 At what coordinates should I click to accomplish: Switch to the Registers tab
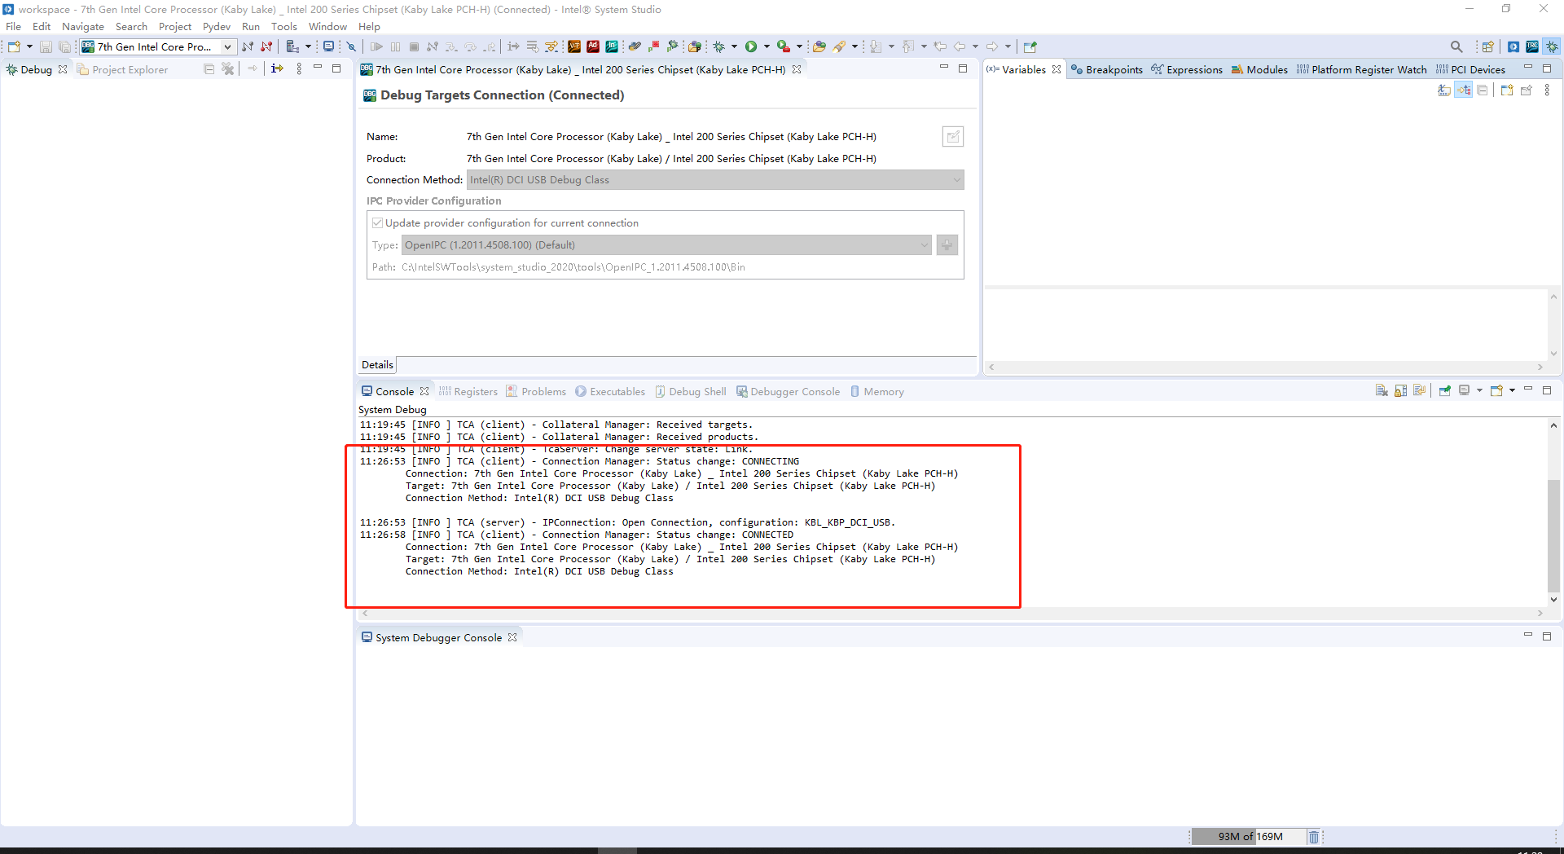pyautogui.click(x=476, y=391)
